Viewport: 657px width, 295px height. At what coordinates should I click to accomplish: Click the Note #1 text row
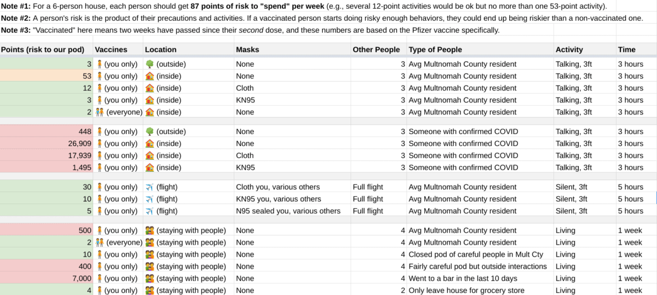pos(304,7)
